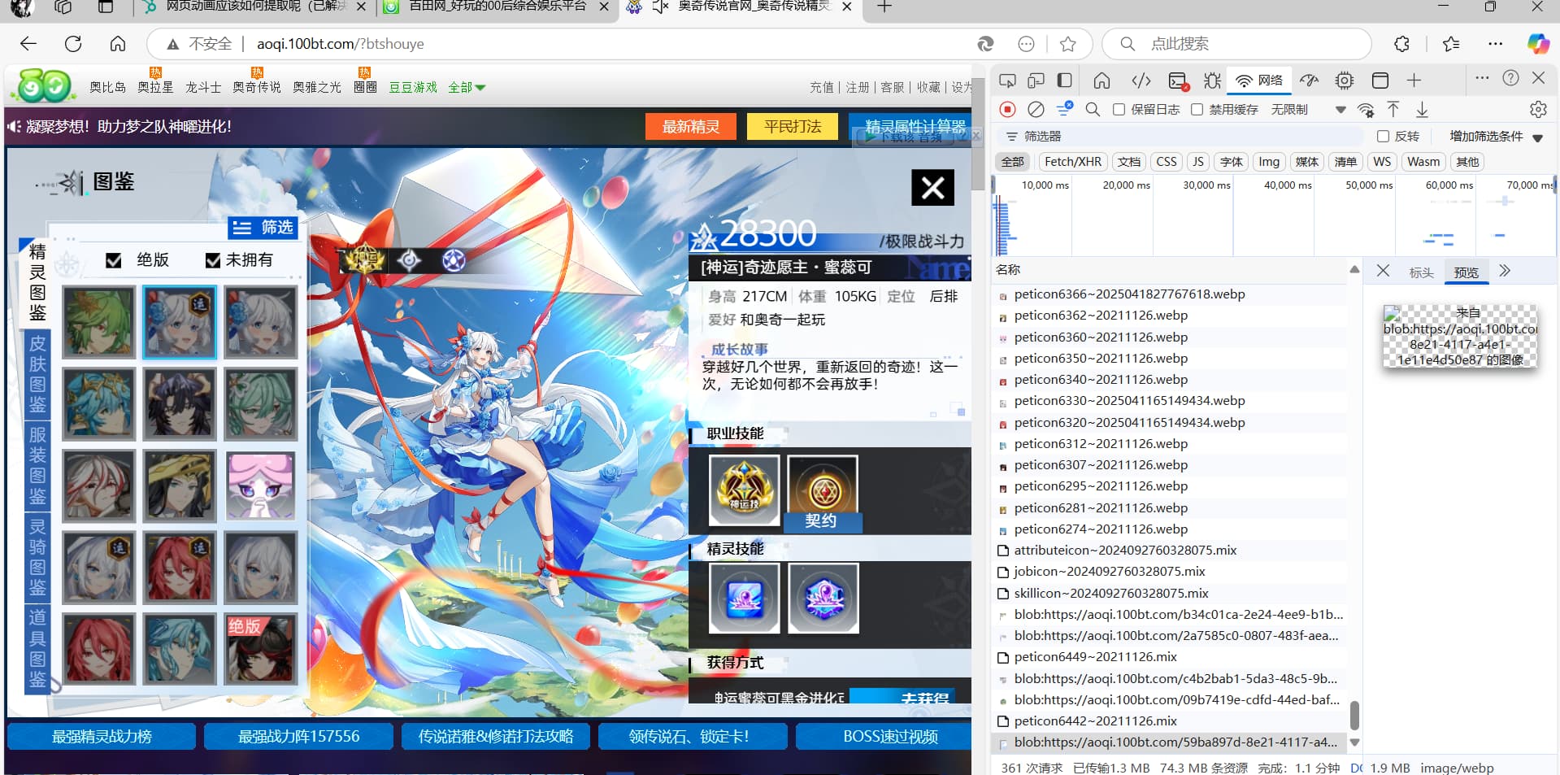Click the DevTools dock sidebar icon
This screenshot has width=1560, height=775.
pos(1064,80)
